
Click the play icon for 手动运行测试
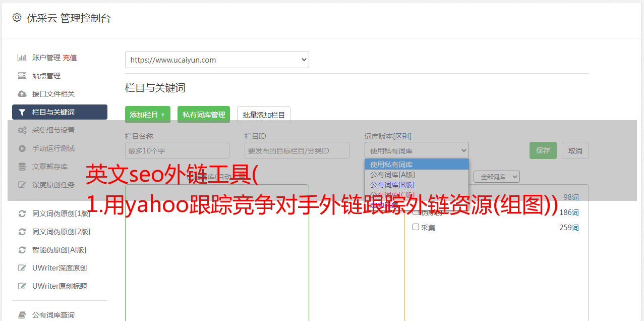(22, 148)
